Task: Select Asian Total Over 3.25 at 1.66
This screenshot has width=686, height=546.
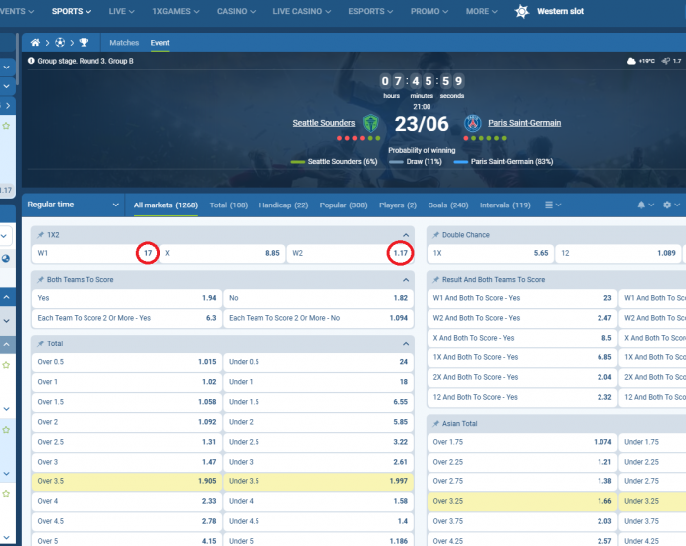Action: [x=522, y=501]
